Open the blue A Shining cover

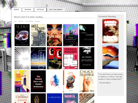tap(54, 98)
